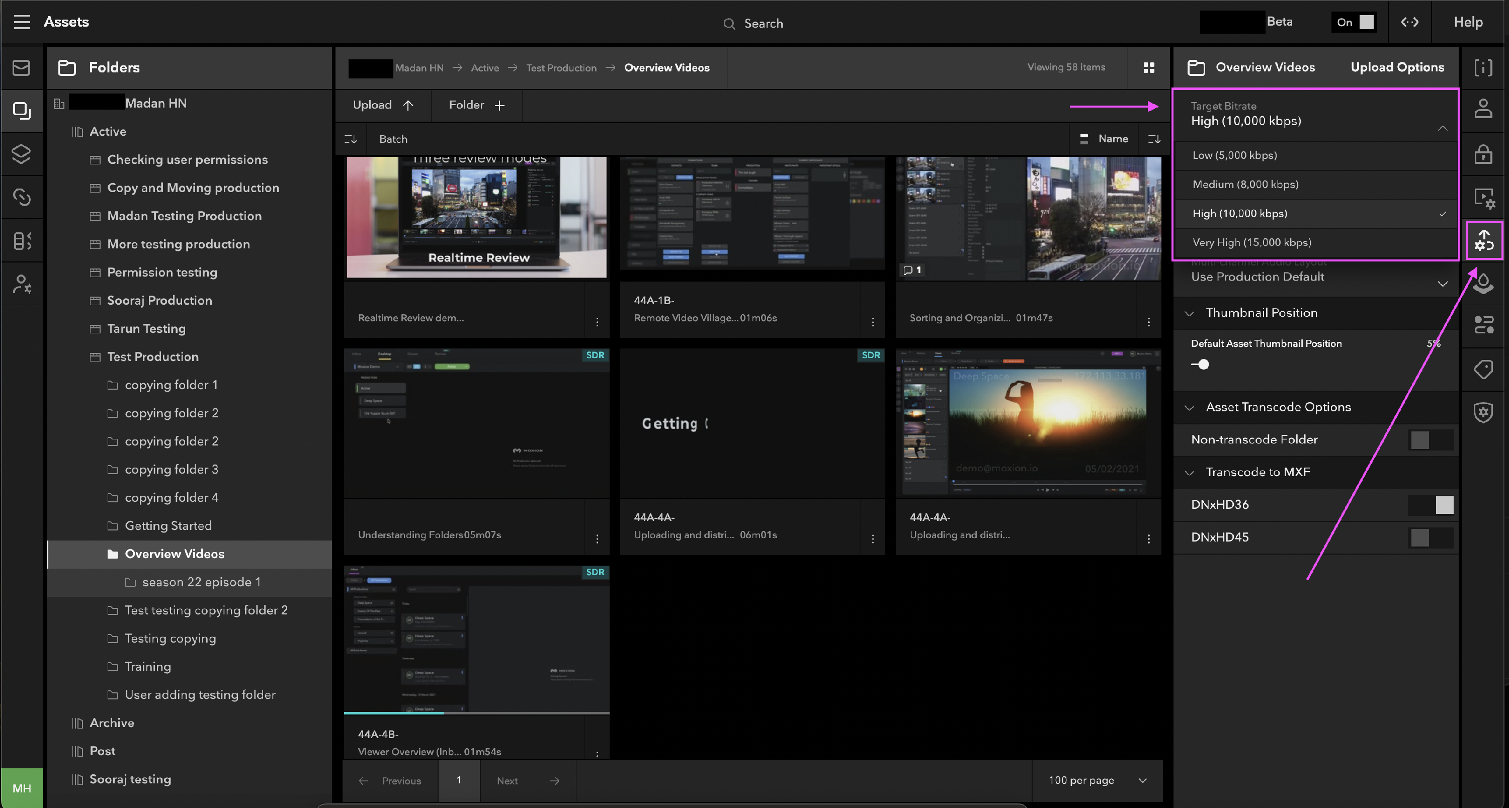This screenshot has height=808, width=1509.
Task: Open the mail notifications icon in left sidebar
Action: pos(22,67)
